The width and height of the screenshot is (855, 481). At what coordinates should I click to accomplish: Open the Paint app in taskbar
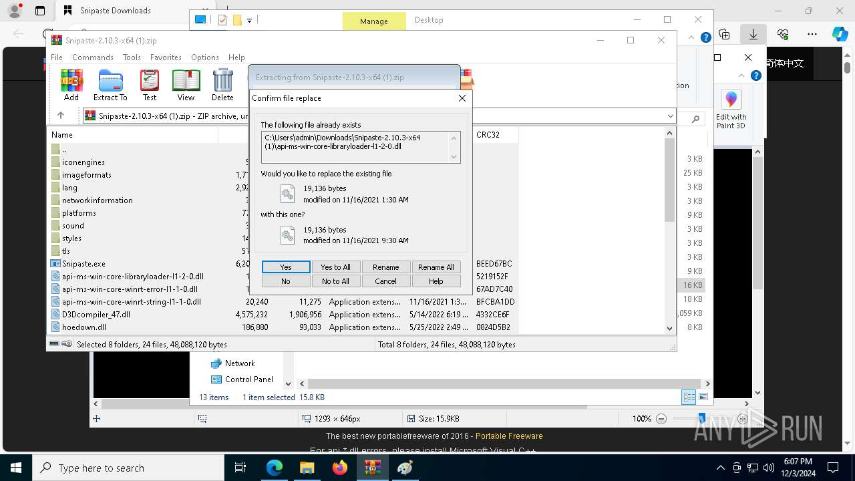(405, 468)
